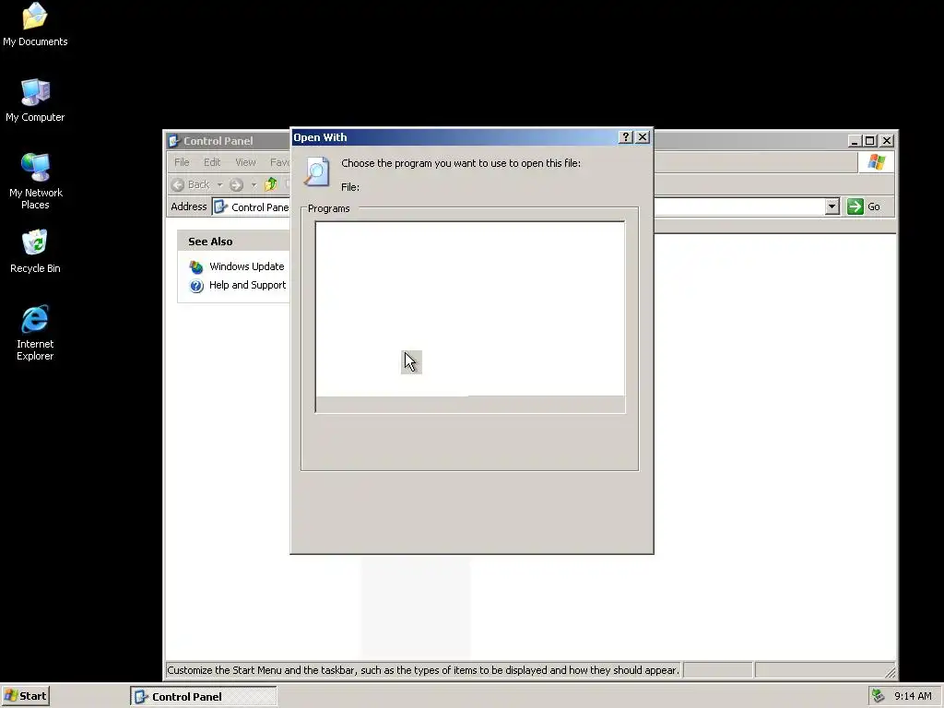The width and height of the screenshot is (944, 708).
Task: Click the status bar Start Menu description
Action: (422, 670)
